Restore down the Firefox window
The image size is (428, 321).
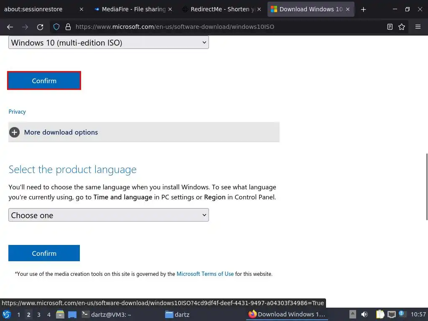(x=407, y=9)
